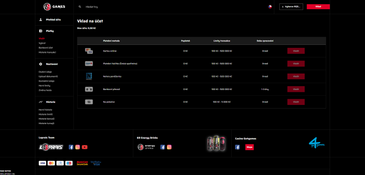Click the Česká spořitelna payment button icon
The image size is (365, 175).
(89, 63)
